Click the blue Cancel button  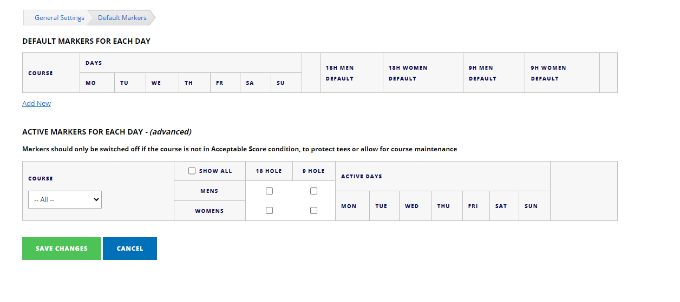point(130,249)
